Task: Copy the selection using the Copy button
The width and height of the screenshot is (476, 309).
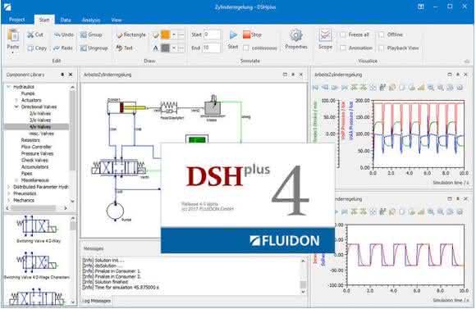Action: click(37, 48)
